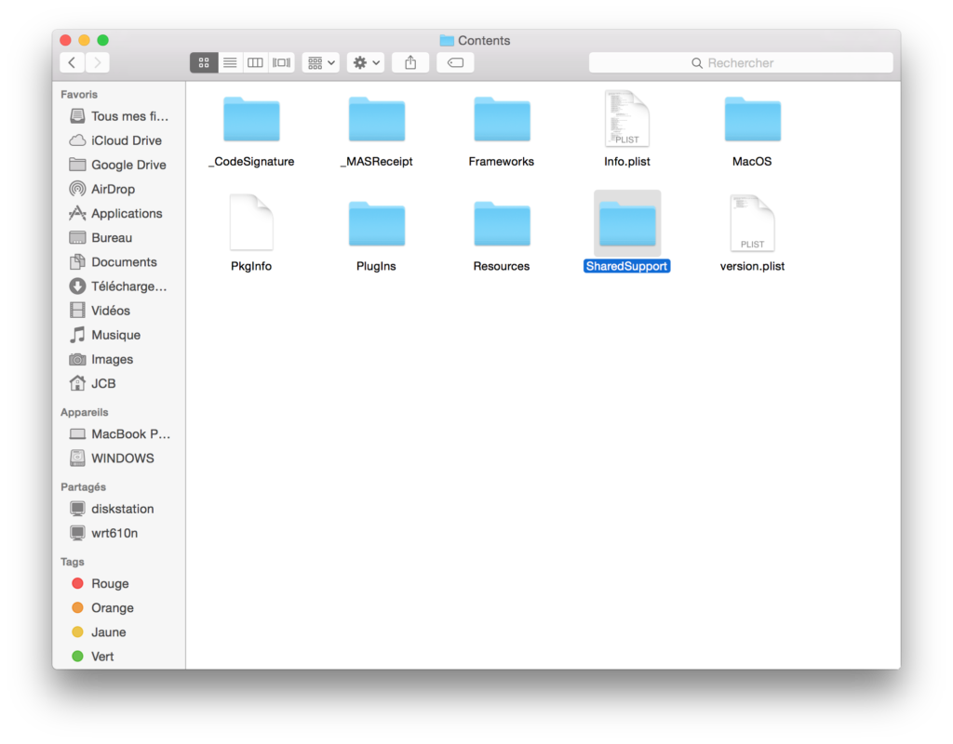
Task: Open AirDrop in sidebar
Action: click(119, 189)
